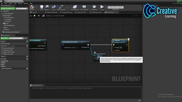Click the Compile toolbar button
This screenshot has height=102, width=182.
(x=32, y=8)
